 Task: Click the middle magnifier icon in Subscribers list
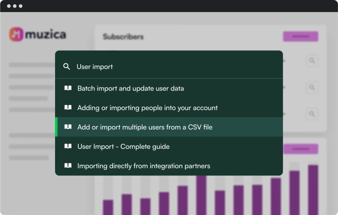coord(312,87)
